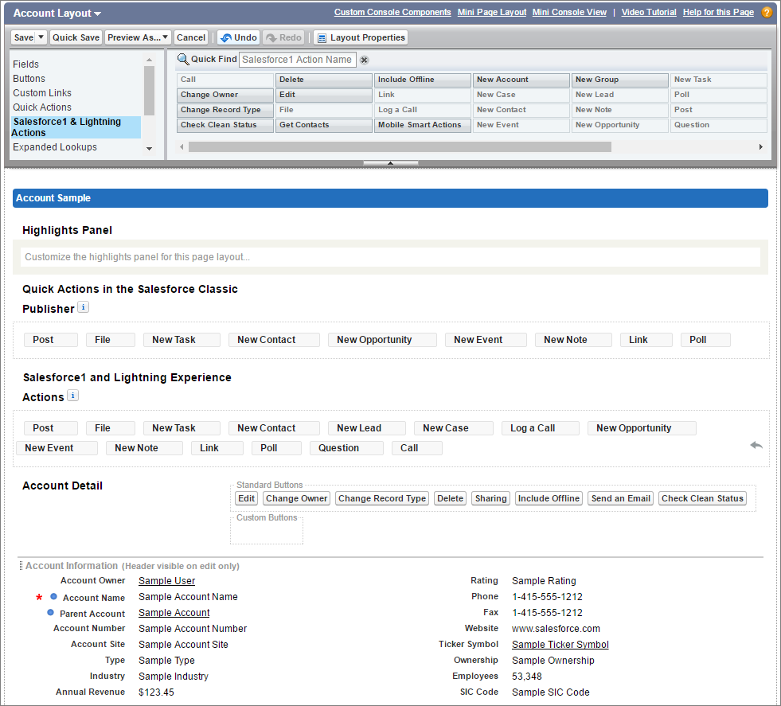Click the category list down arrow
781x706 pixels.
(149, 148)
